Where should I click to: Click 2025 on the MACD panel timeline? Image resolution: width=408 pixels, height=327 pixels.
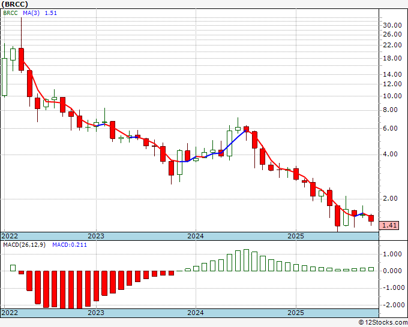[x=296, y=313]
